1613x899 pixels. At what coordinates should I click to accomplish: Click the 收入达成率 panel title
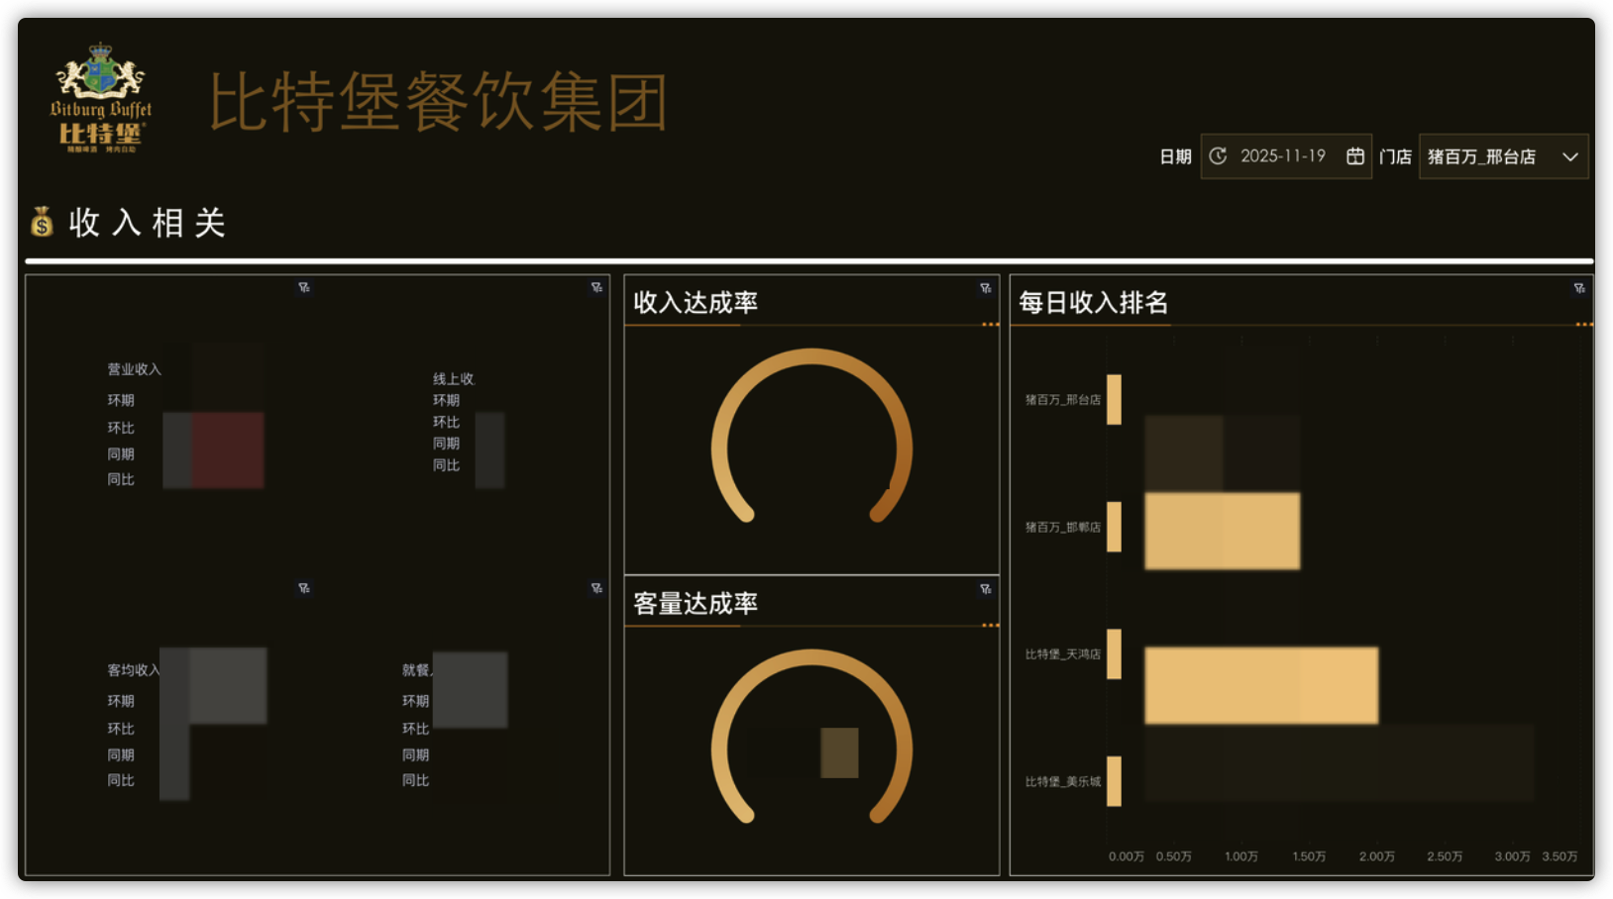coord(696,302)
